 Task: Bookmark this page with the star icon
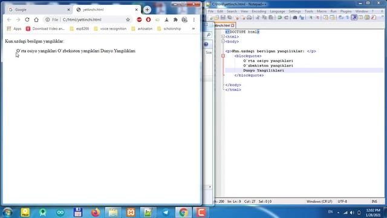coord(128,19)
